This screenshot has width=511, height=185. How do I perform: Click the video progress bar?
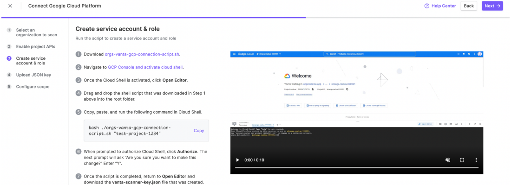pyautogui.click(x=356, y=167)
